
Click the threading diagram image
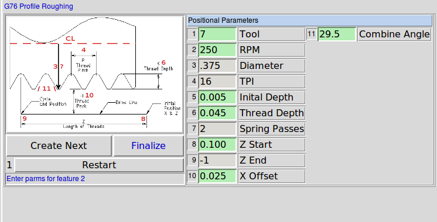[x=94, y=74]
